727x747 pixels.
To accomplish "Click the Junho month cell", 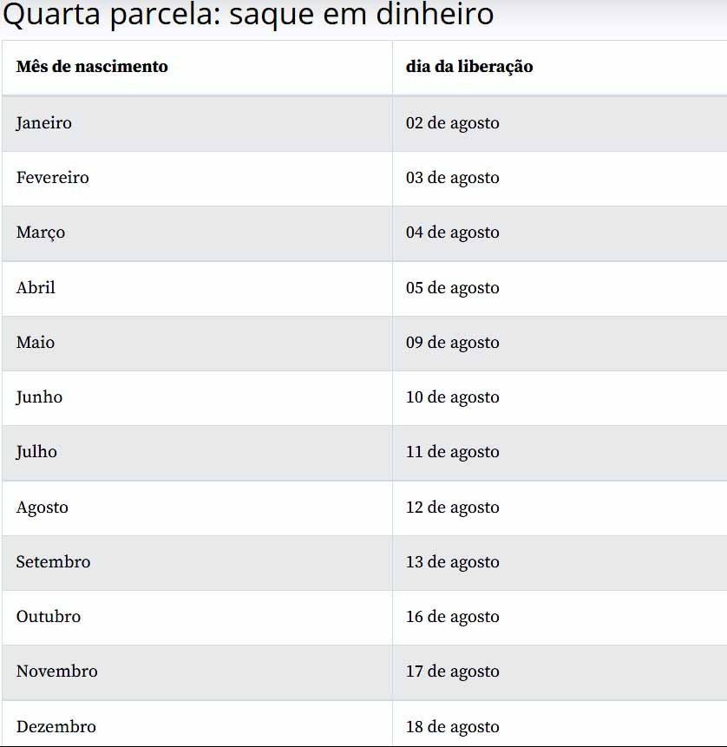I will (x=39, y=397).
